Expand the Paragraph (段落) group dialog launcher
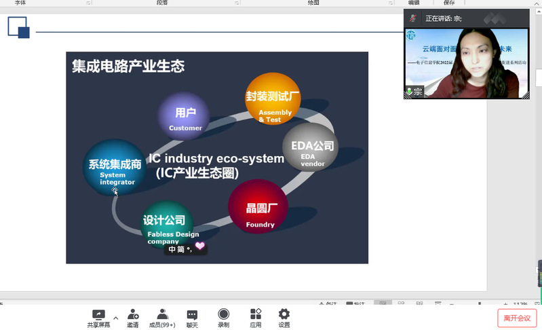This screenshot has width=542, height=330. pos(235,3)
